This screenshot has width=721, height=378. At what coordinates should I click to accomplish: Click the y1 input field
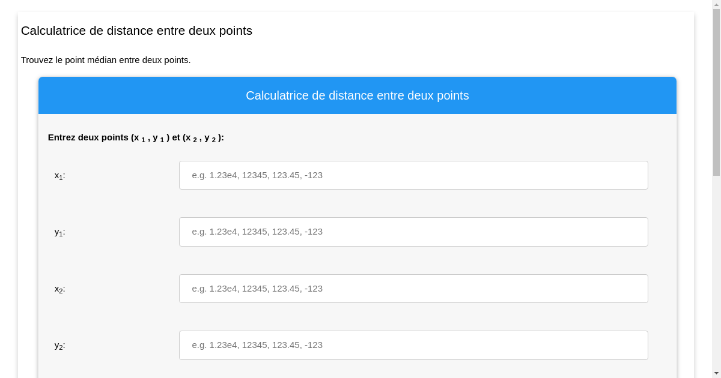click(x=413, y=232)
